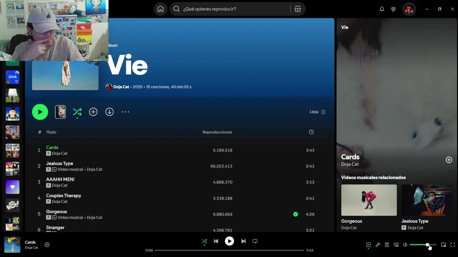
Task: Open DIVA playlist in sidebar
Action: click(x=13, y=77)
